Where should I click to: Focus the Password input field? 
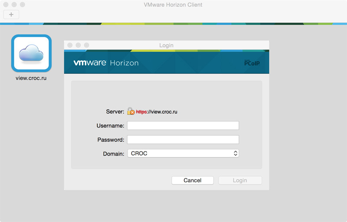pos(183,140)
